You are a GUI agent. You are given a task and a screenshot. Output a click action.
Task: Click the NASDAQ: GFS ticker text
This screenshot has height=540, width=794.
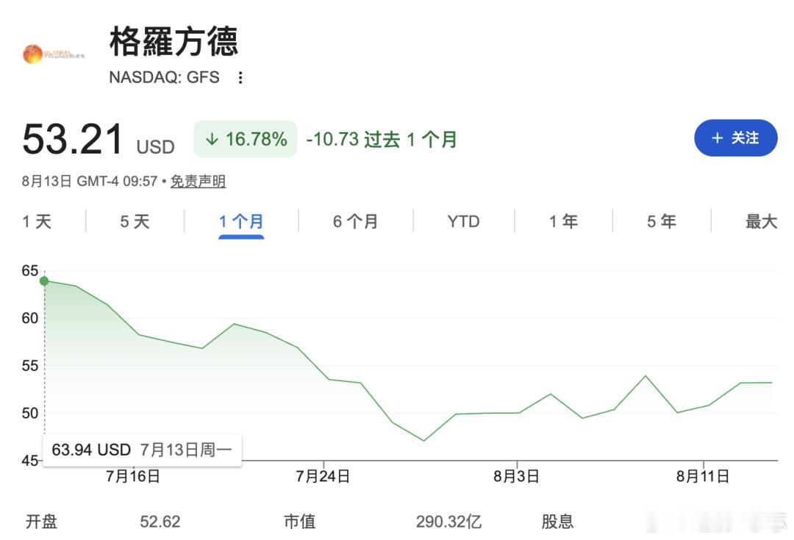(164, 77)
